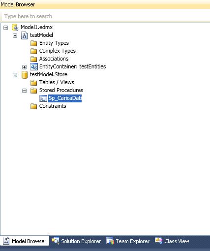Click the Constraints folder icon

coord(34,106)
